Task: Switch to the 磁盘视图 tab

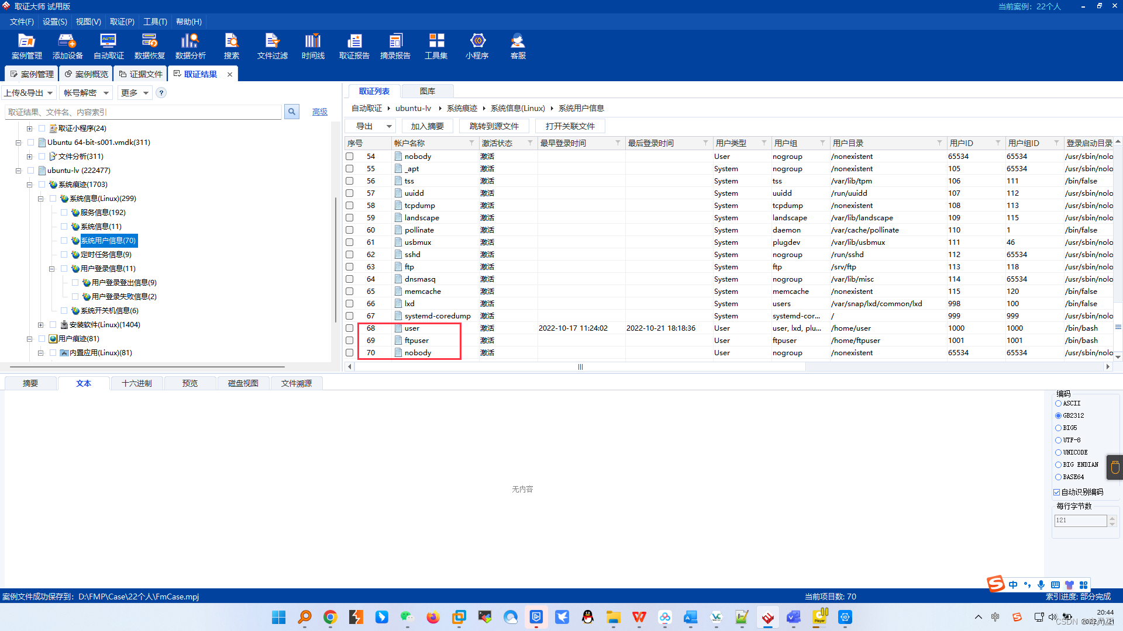Action: (x=243, y=383)
